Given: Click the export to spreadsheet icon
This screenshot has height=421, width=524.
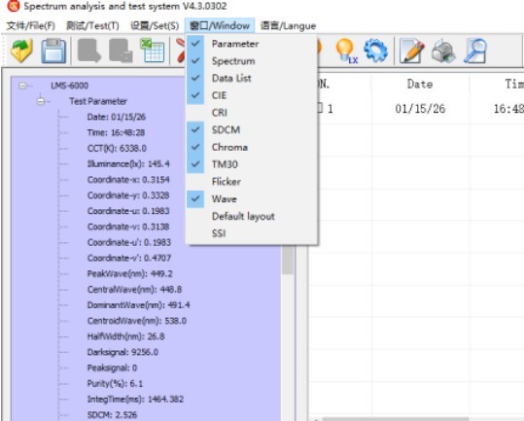Looking at the screenshot, I should pyautogui.click(x=152, y=51).
